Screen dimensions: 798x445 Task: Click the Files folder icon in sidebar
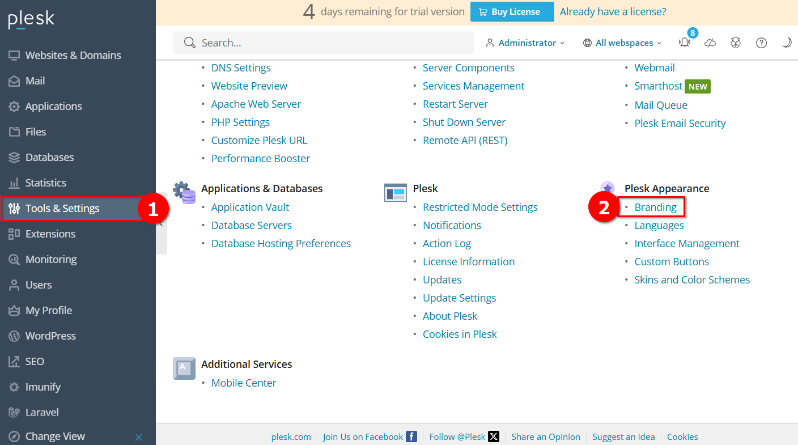tap(14, 132)
